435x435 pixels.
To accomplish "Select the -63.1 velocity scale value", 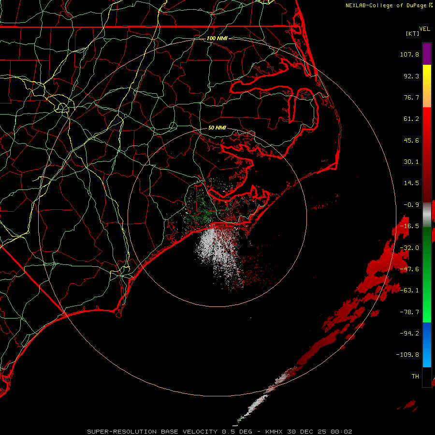I will pos(409,290).
